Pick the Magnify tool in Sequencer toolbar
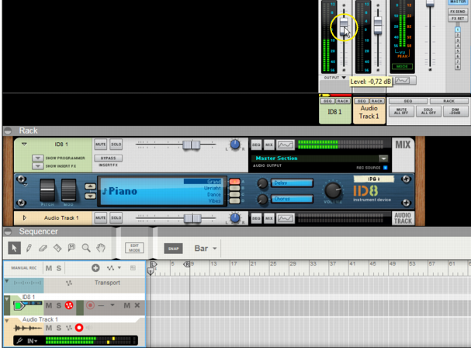471x348 pixels. (x=85, y=249)
